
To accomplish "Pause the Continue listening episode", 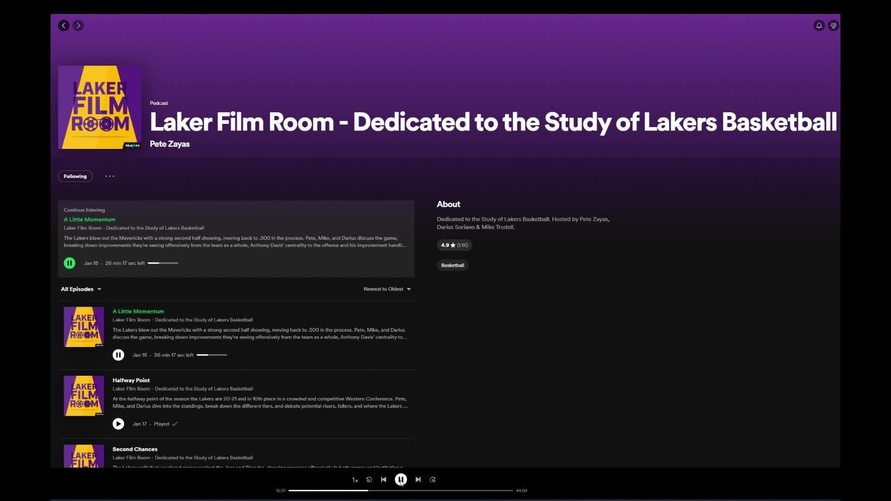I will click(70, 263).
